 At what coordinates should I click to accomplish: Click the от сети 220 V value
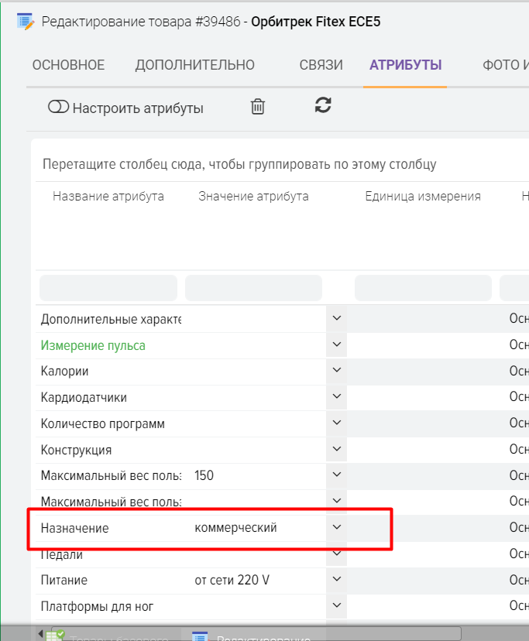232,580
